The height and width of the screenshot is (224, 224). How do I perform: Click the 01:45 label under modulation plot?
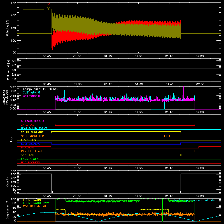169,112
